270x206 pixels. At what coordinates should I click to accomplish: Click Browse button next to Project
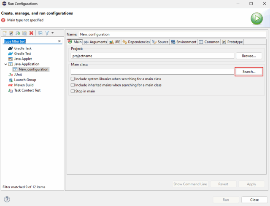point(248,56)
